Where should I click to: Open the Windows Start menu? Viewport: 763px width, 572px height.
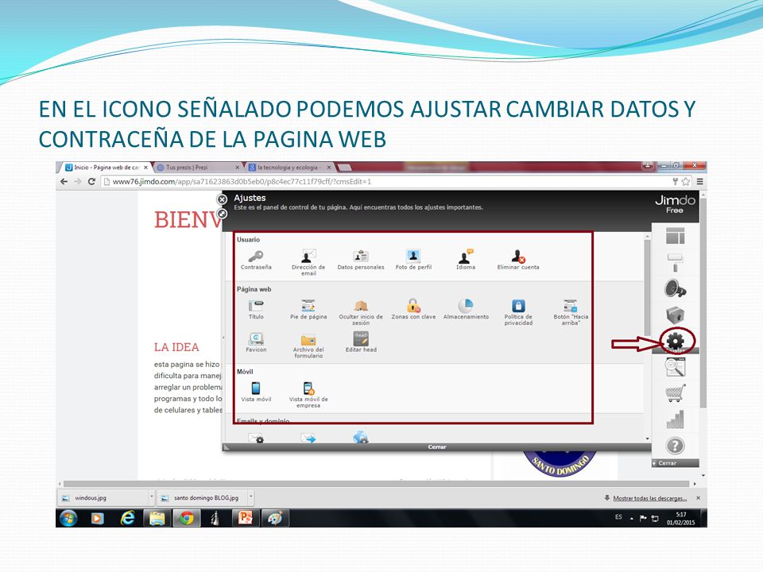click(x=68, y=519)
